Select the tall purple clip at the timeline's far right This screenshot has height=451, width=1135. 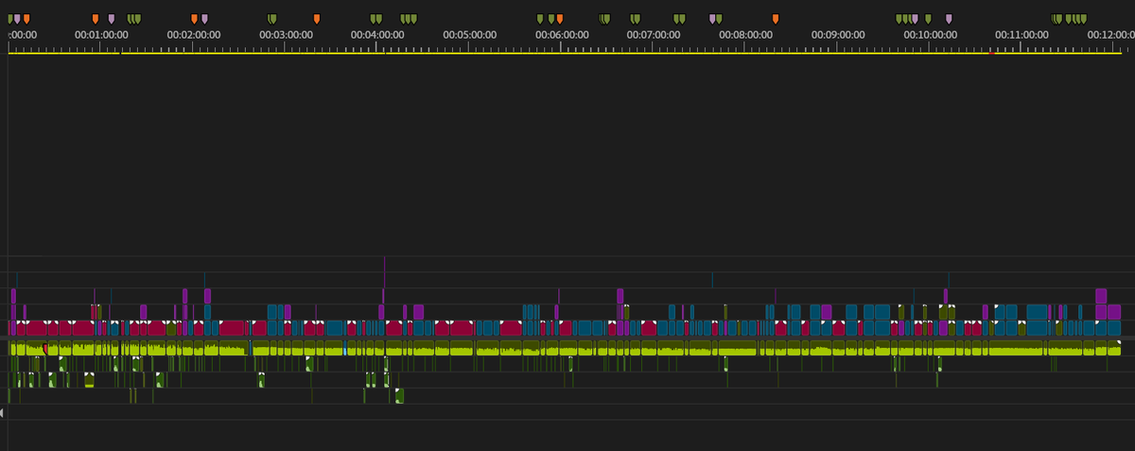1101,296
